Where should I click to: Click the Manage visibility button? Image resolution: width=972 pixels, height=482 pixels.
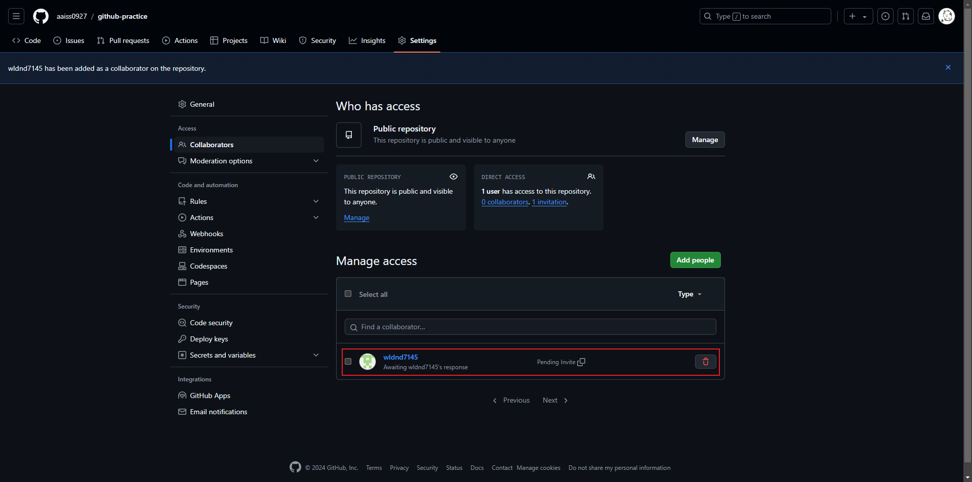coord(705,140)
